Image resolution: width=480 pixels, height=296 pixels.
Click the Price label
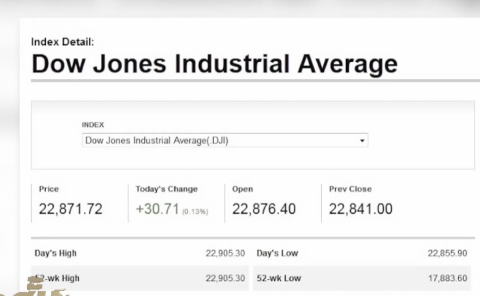49,189
